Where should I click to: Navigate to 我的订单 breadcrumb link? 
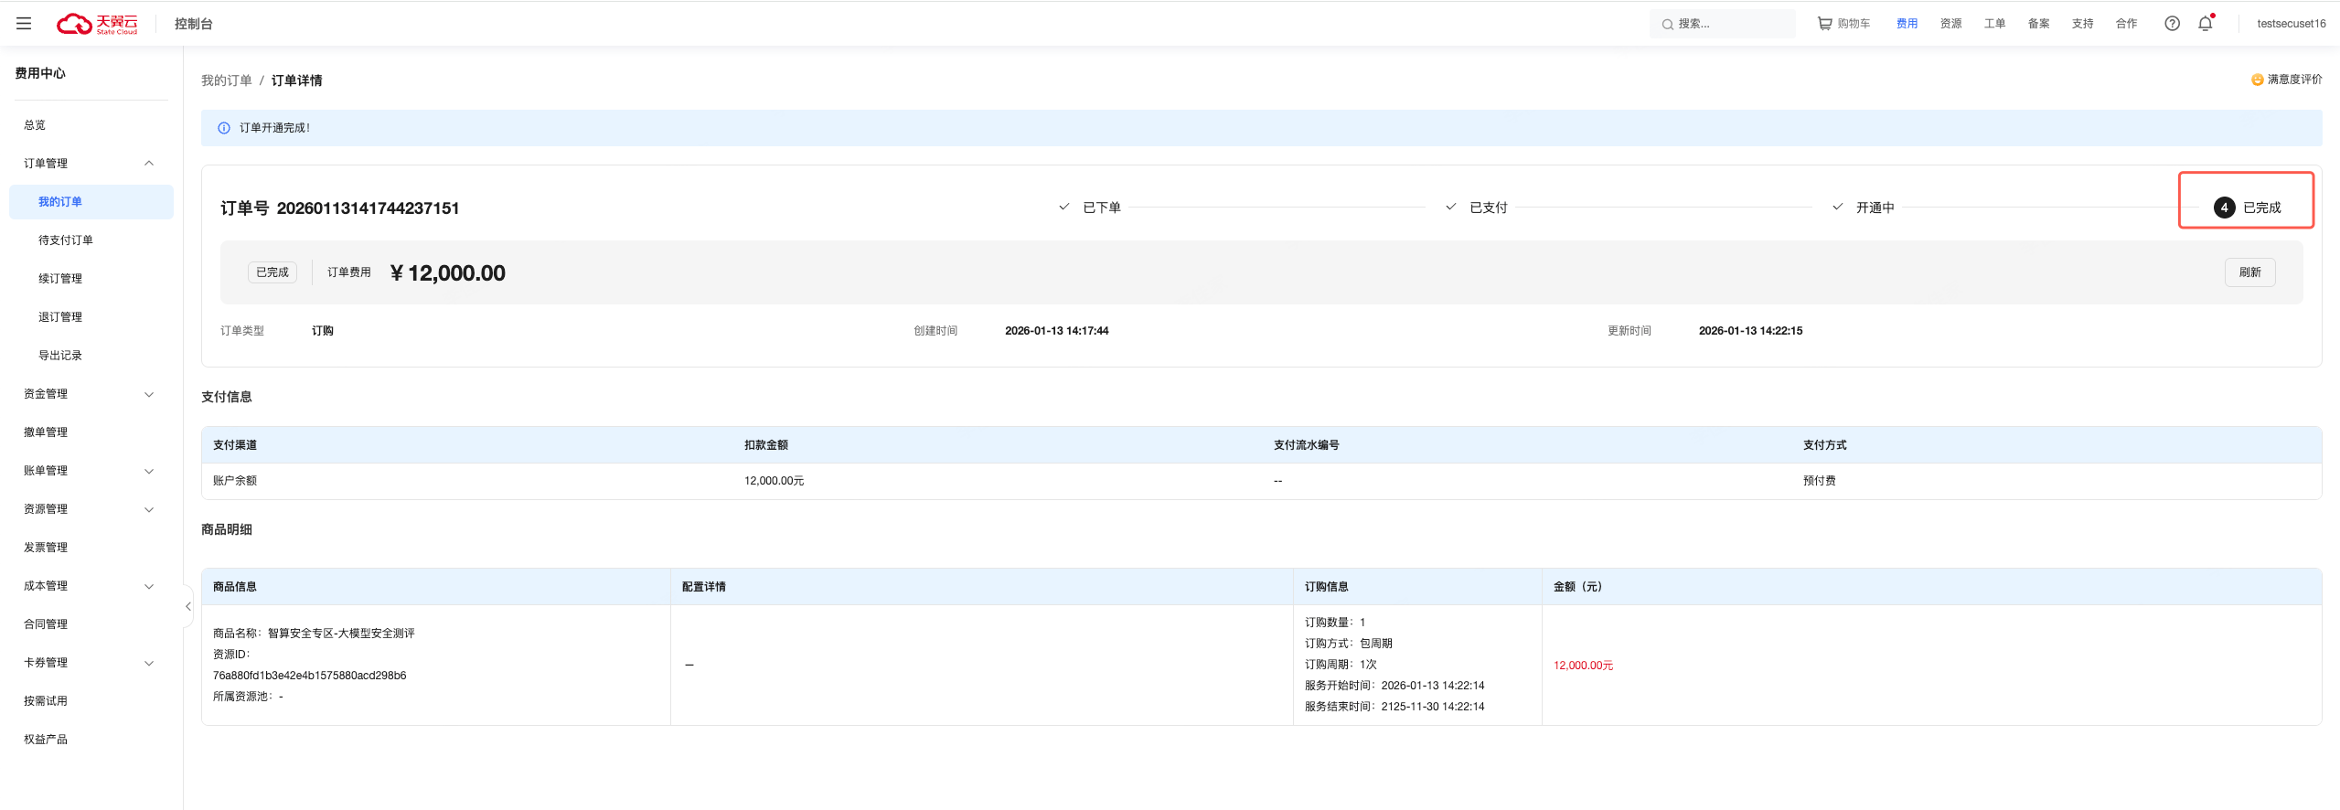(x=226, y=80)
